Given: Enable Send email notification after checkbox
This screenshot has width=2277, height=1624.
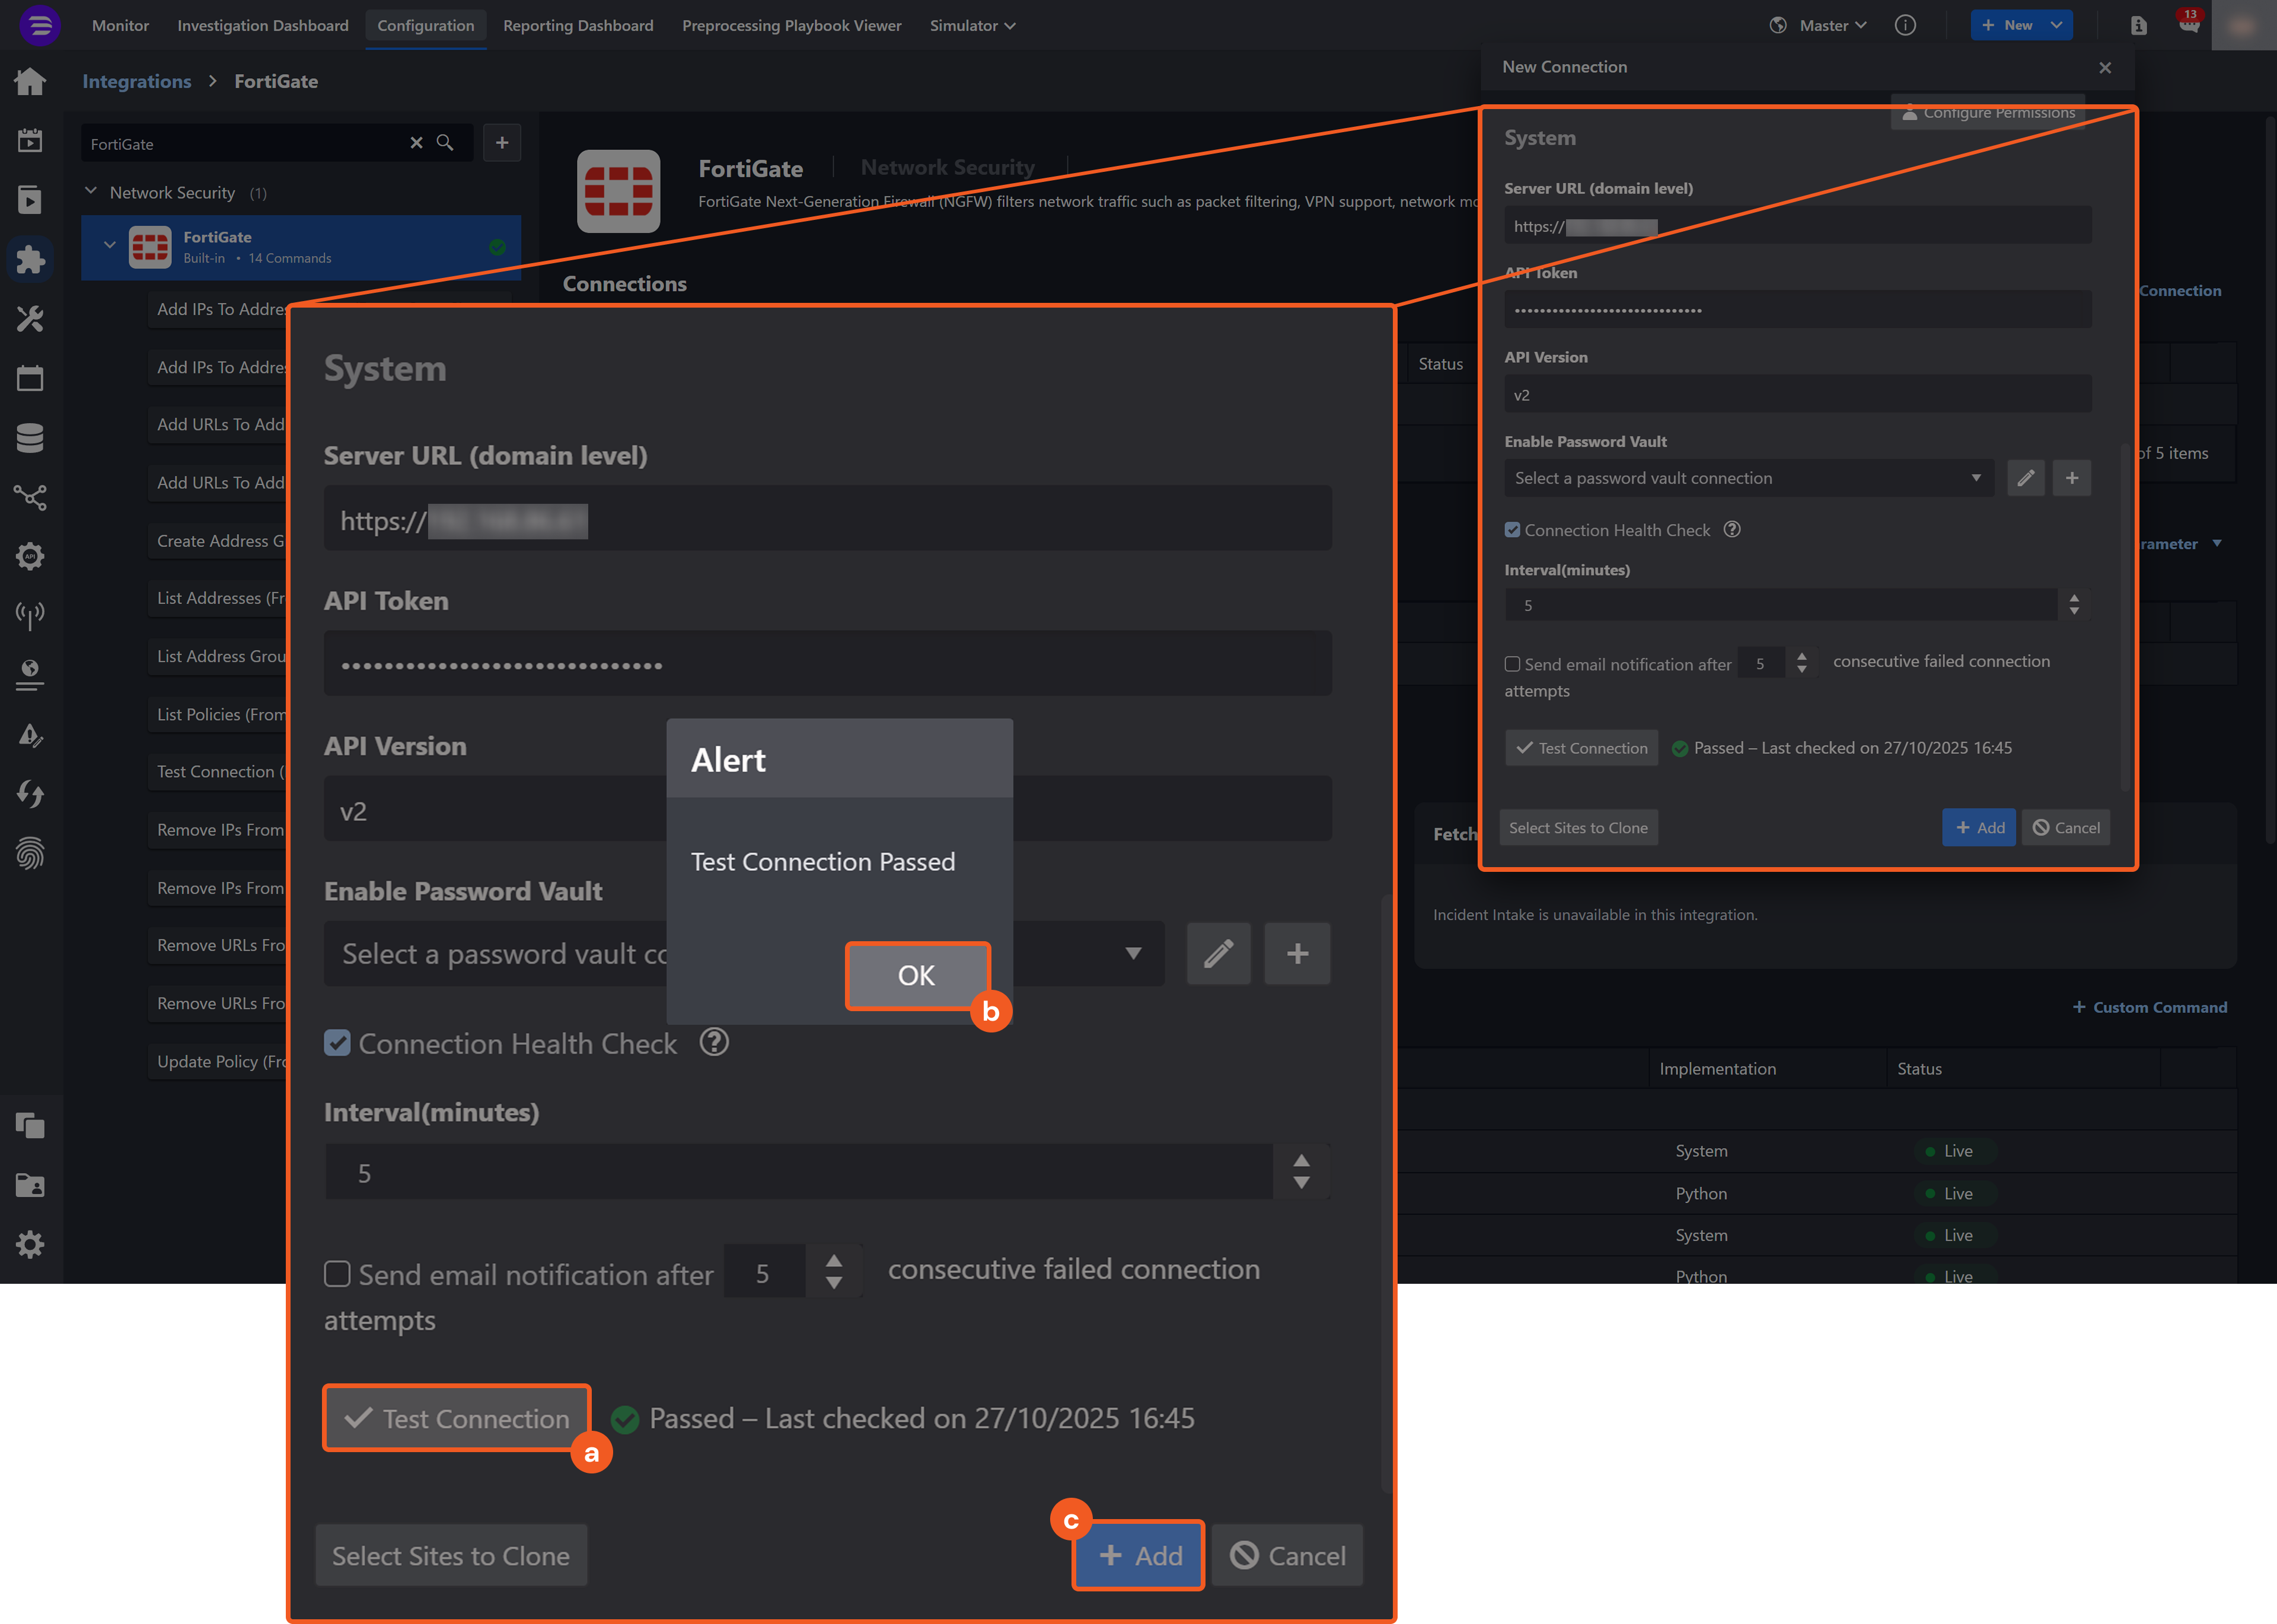Looking at the screenshot, I should [338, 1274].
